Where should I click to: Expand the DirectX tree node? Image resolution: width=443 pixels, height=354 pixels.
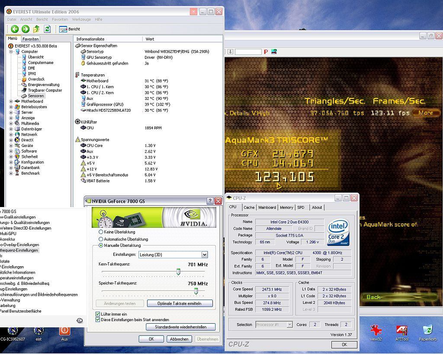[11, 140]
